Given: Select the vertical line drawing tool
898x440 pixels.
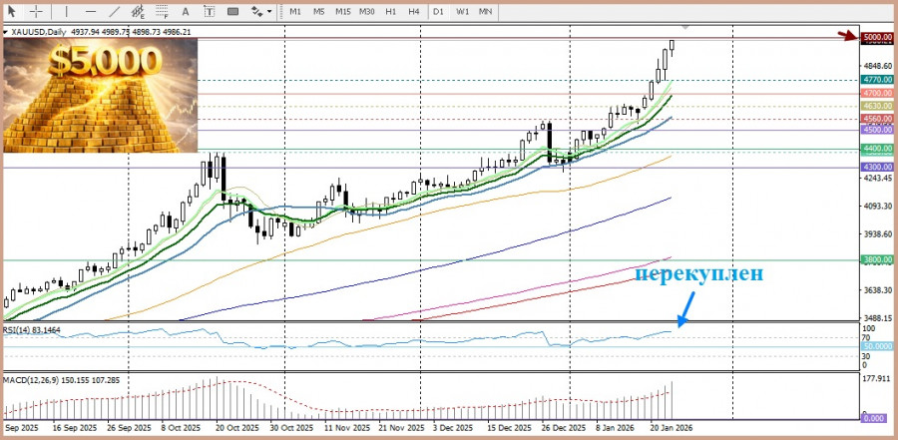Looking at the screenshot, I should click(66, 11).
